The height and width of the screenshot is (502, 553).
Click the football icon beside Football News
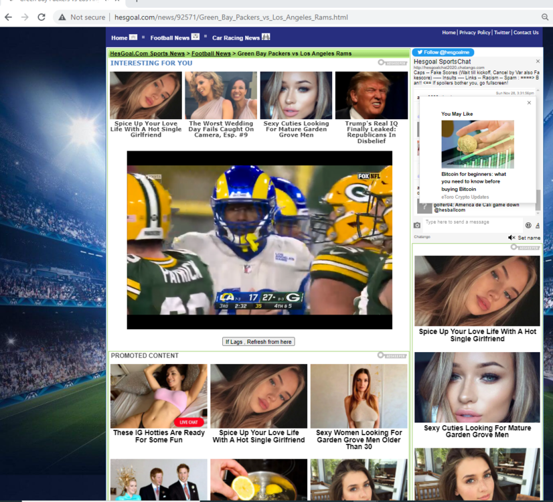pyautogui.click(x=194, y=37)
